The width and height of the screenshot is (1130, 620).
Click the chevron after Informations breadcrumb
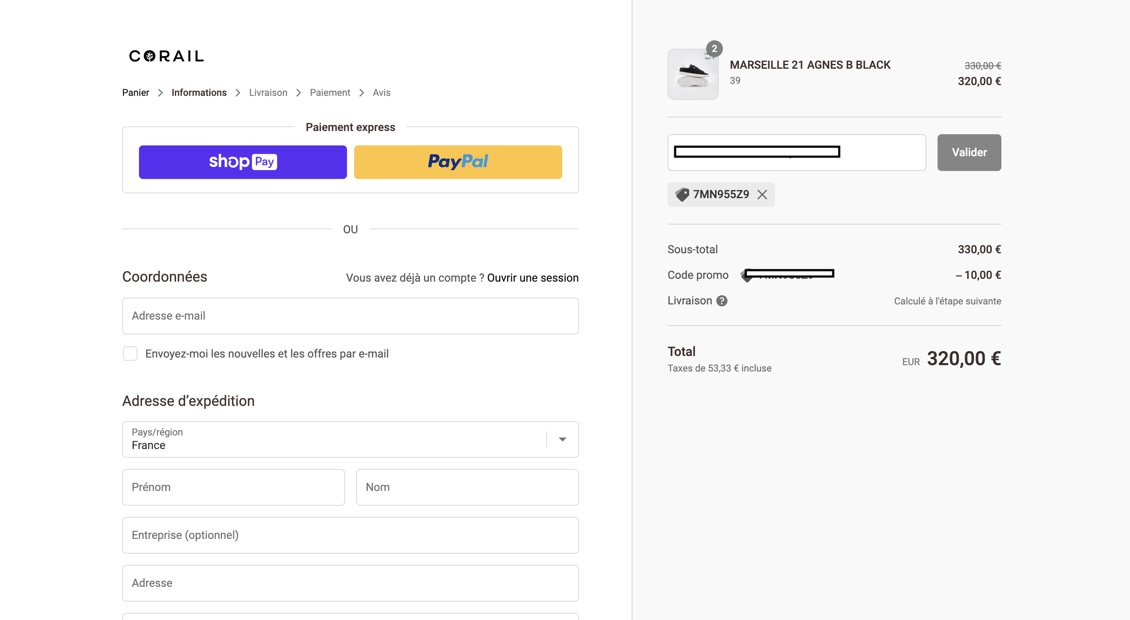(238, 93)
